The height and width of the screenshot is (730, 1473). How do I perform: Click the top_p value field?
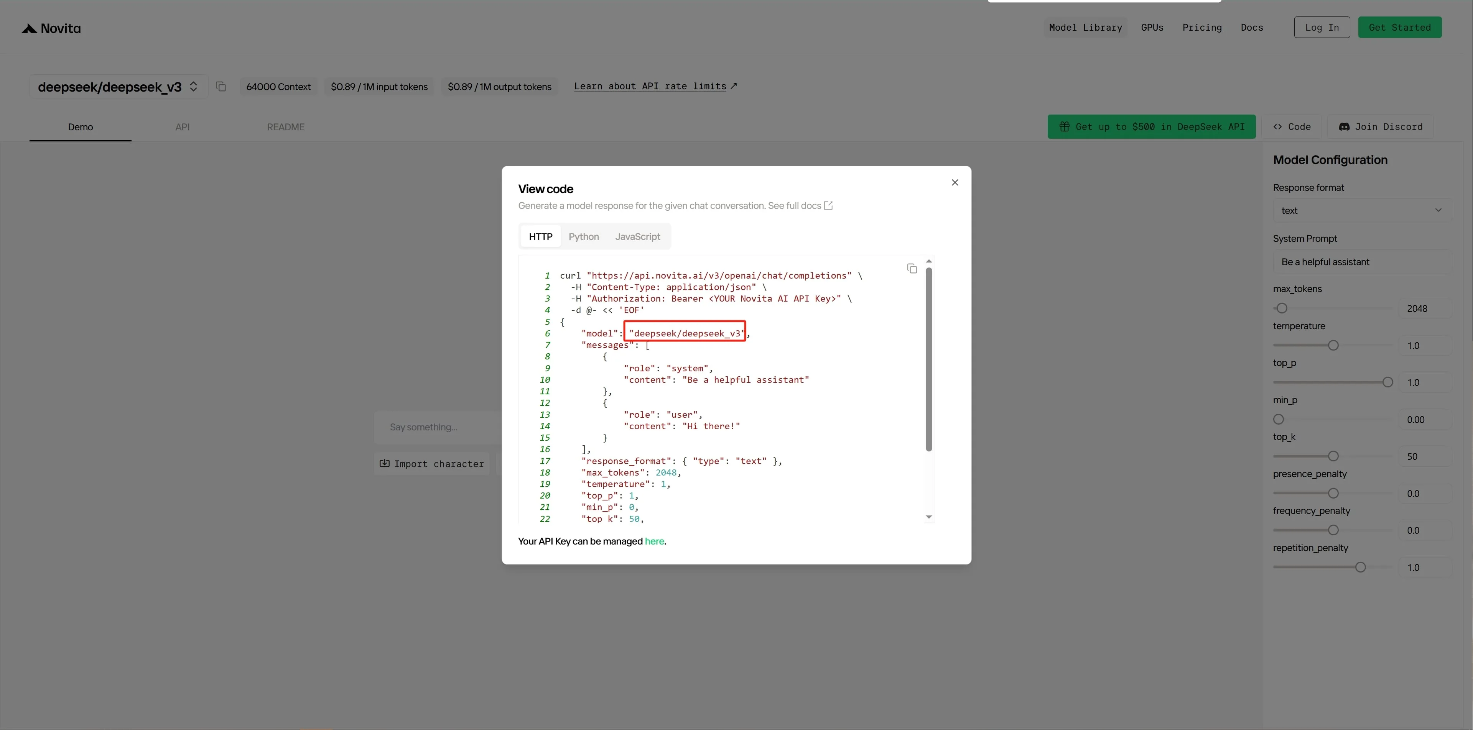click(1424, 383)
